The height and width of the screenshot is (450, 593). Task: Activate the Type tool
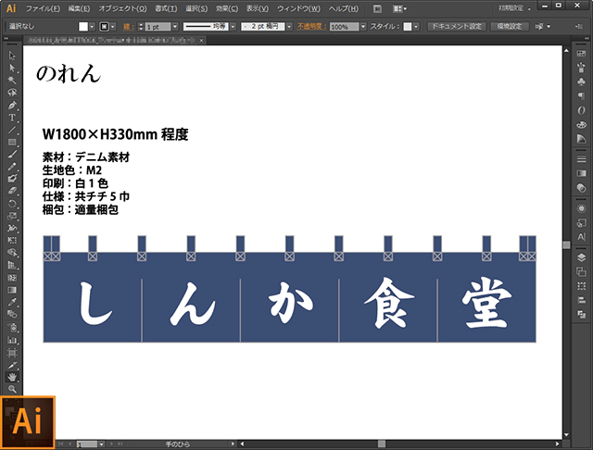(12, 118)
